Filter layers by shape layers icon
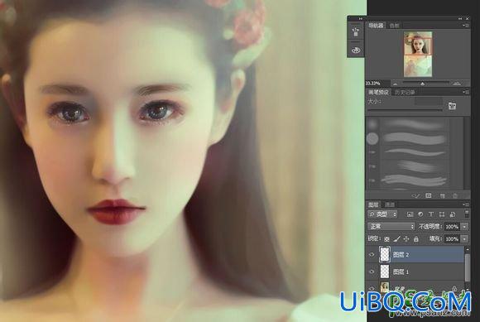This screenshot has height=322, width=480. [442, 214]
